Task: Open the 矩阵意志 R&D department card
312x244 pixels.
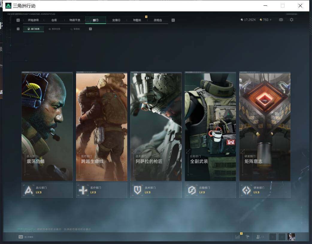Action: point(265,127)
